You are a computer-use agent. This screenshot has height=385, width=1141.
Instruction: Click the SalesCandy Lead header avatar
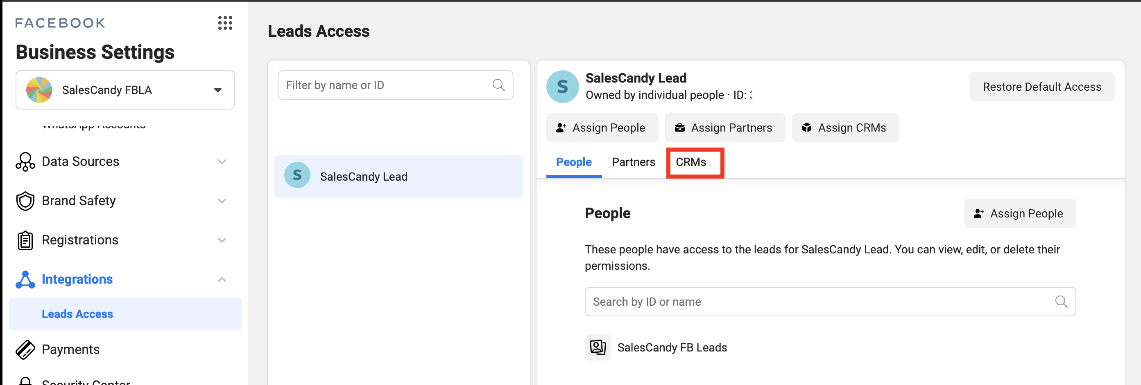(x=562, y=87)
